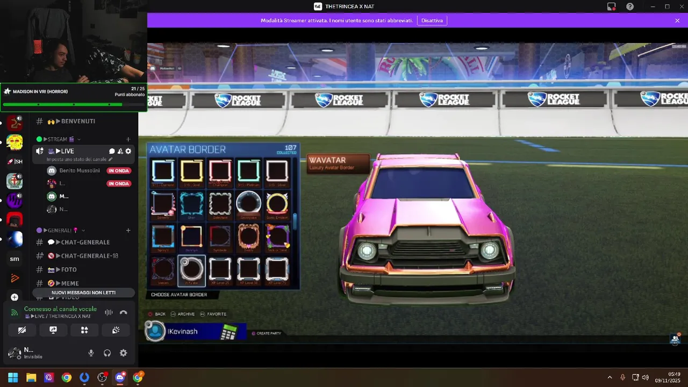Open the ISH server in the sidebar

[15, 161]
